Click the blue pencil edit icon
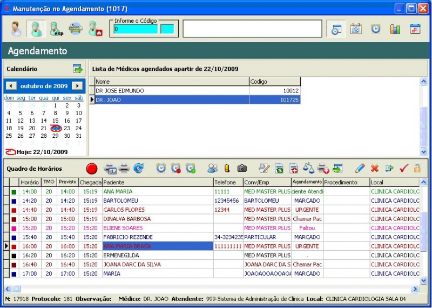This screenshot has height=308, width=432. tap(360, 169)
